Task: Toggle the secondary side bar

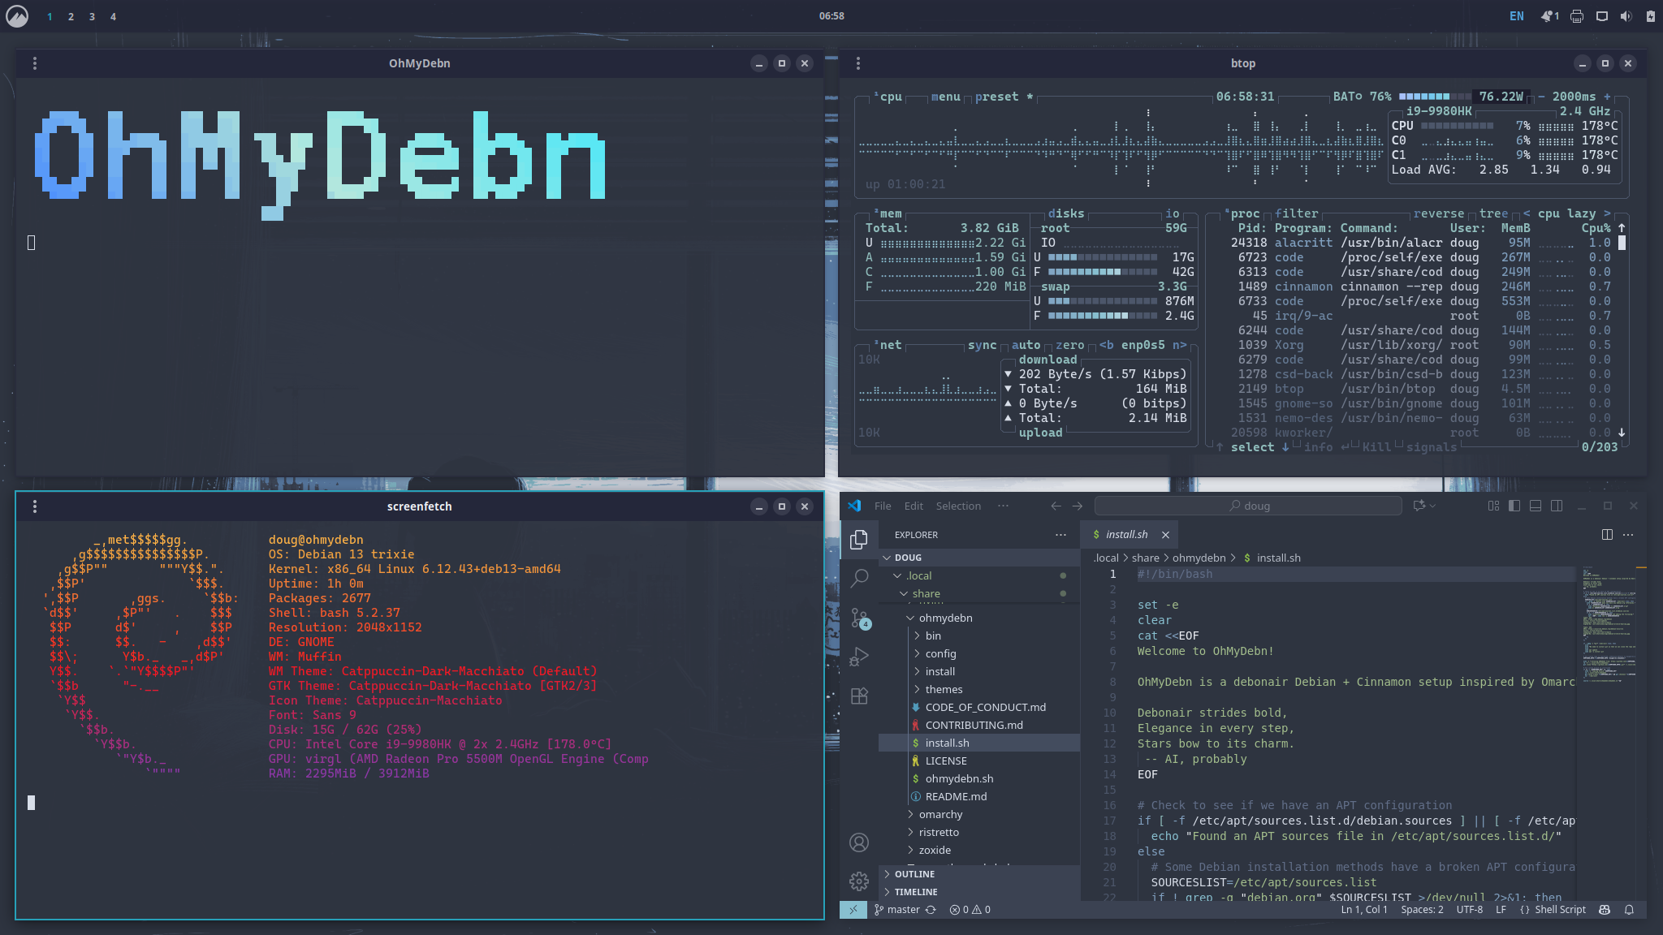Action: pos(1557,506)
